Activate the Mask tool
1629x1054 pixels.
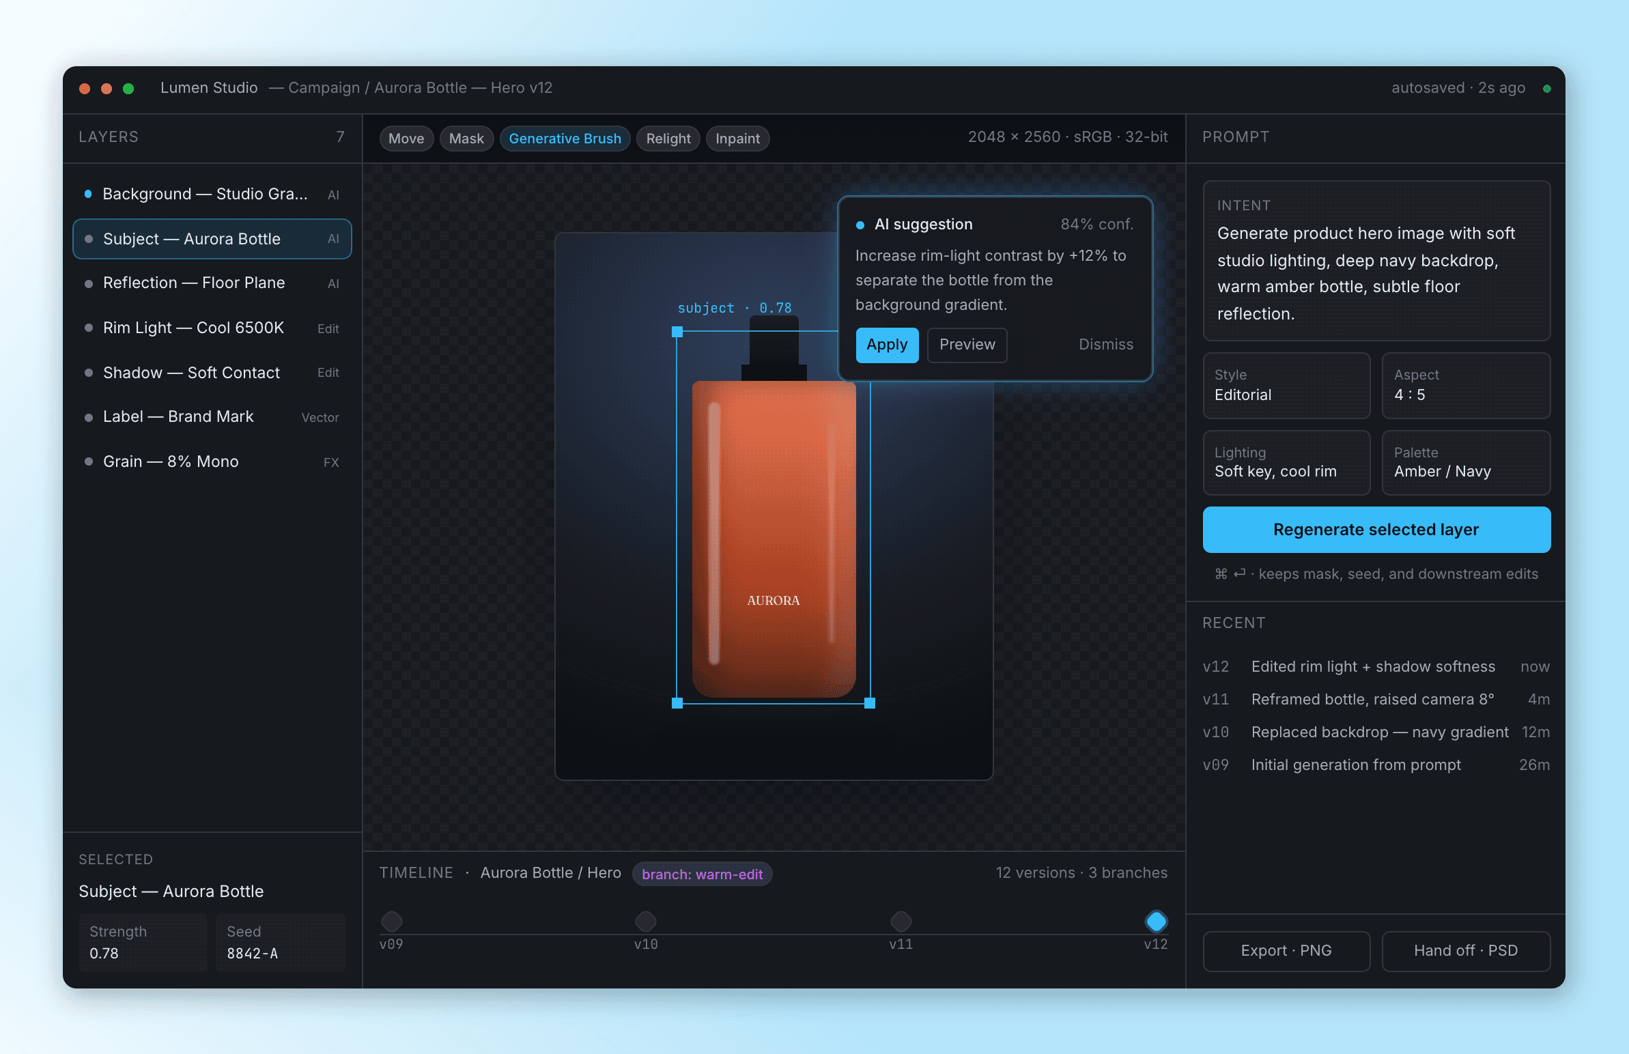click(466, 139)
